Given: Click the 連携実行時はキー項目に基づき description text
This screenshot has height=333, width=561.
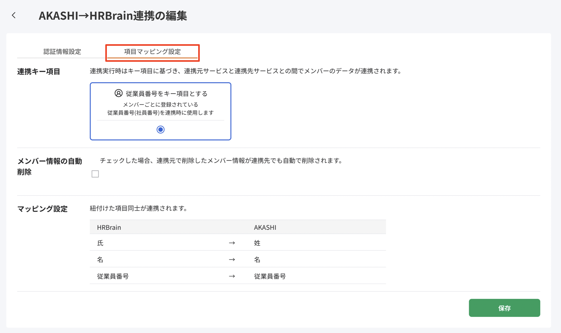Looking at the screenshot, I should [x=245, y=71].
